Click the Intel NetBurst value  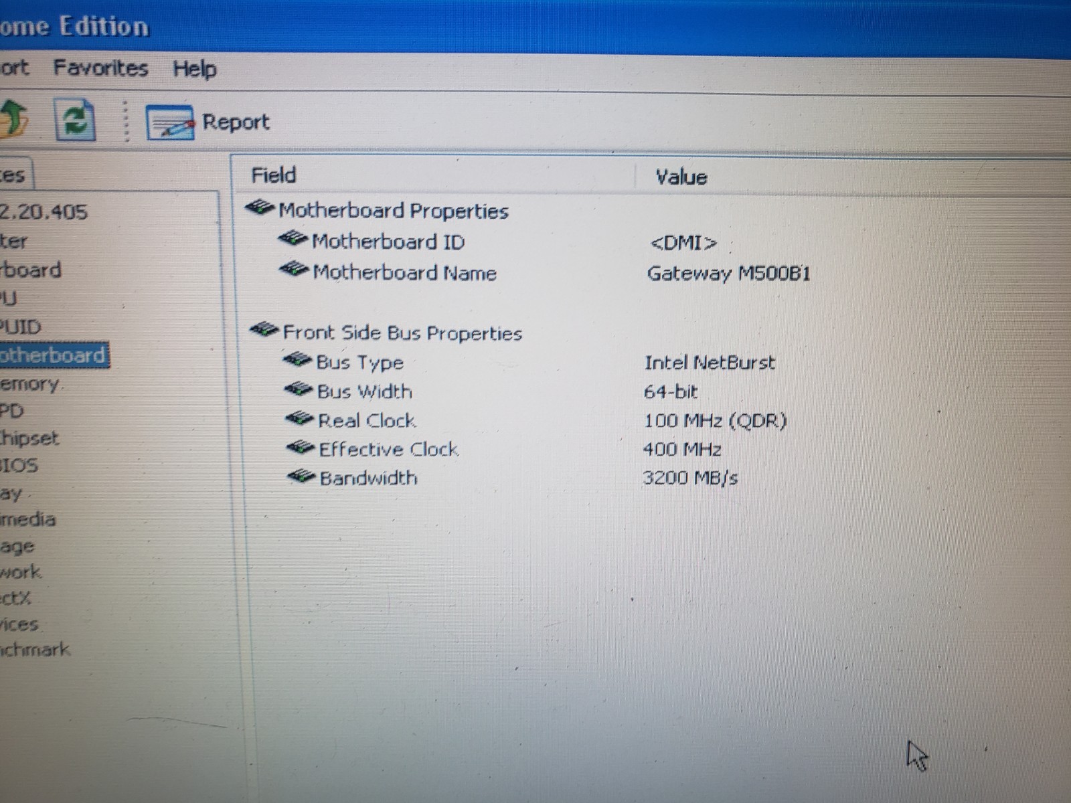click(710, 363)
